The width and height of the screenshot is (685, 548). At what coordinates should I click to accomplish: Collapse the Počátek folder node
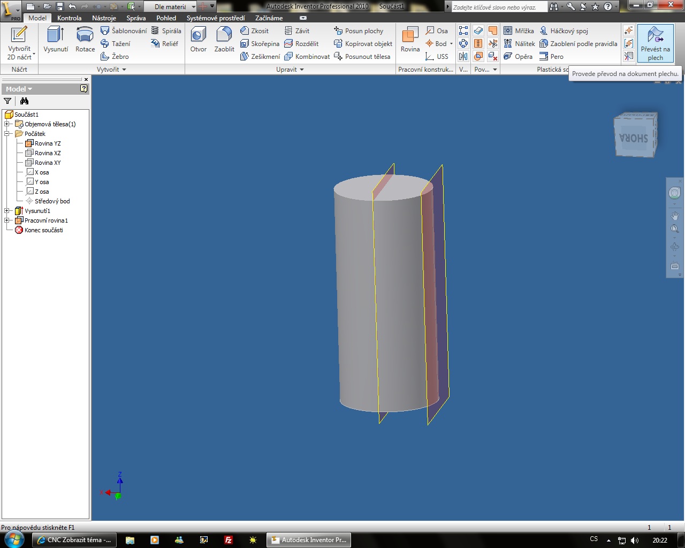[7, 134]
